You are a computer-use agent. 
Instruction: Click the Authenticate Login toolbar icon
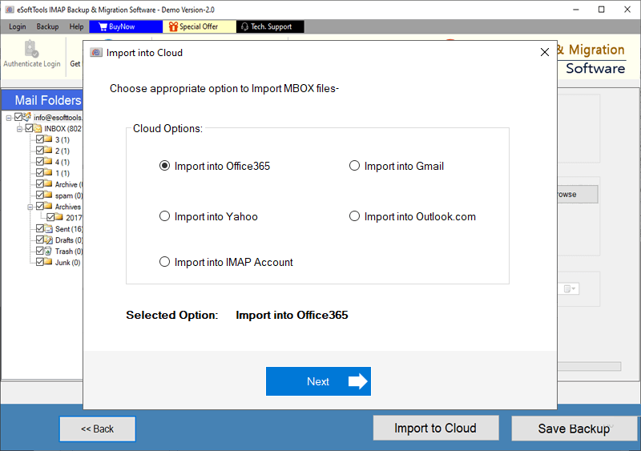30,49
